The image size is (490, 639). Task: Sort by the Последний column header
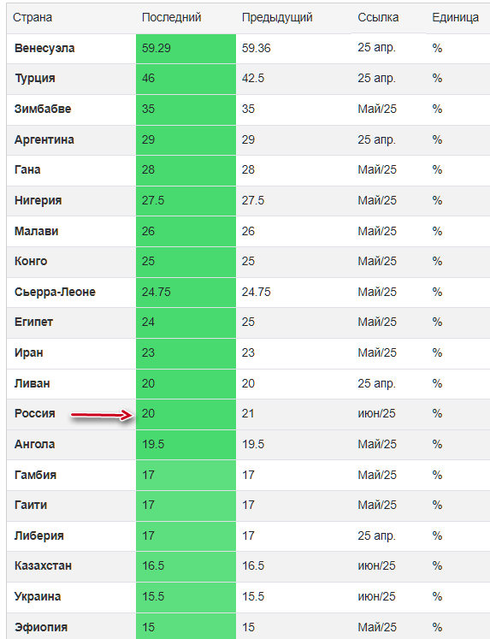[172, 17]
